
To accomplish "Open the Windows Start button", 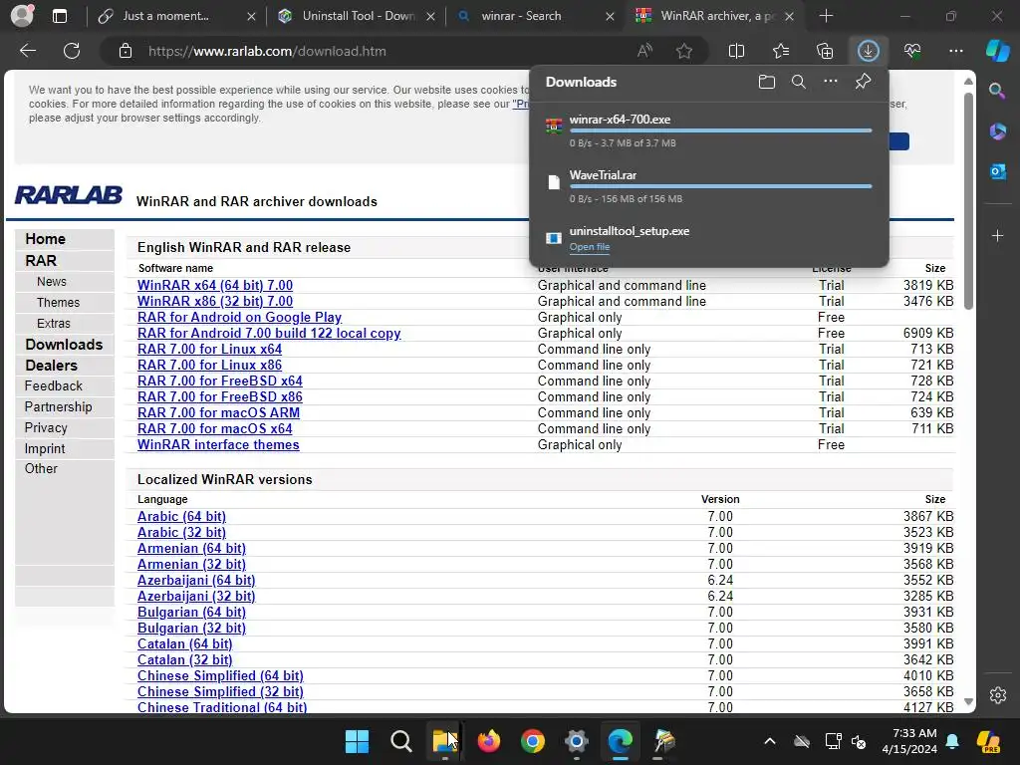I will 357,741.
